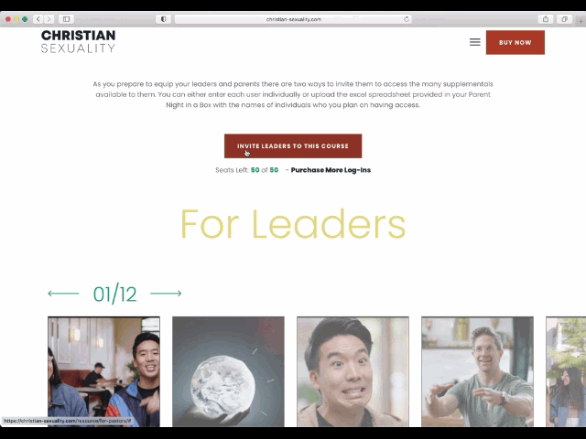Click the privacy shield icon in toolbar
The image size is (586, 439).
[163, 19]
